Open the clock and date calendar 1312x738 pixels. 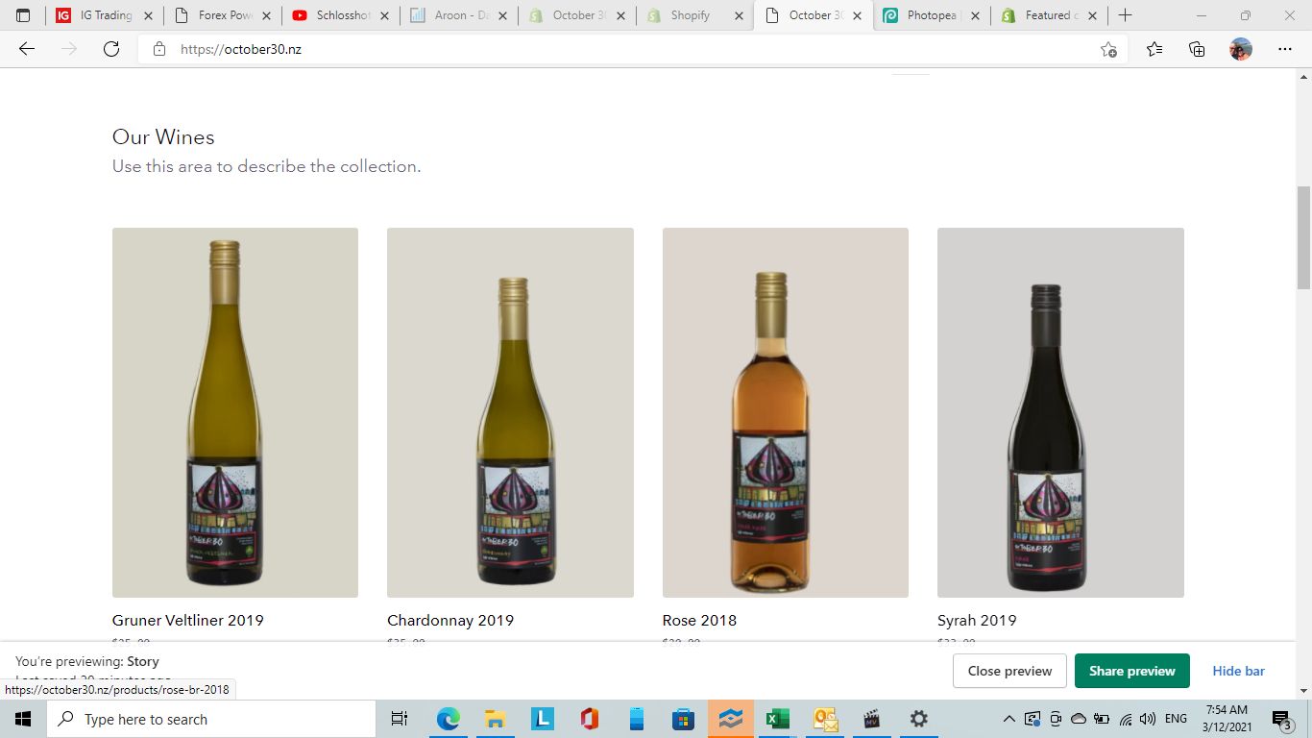click(1226, 719)
